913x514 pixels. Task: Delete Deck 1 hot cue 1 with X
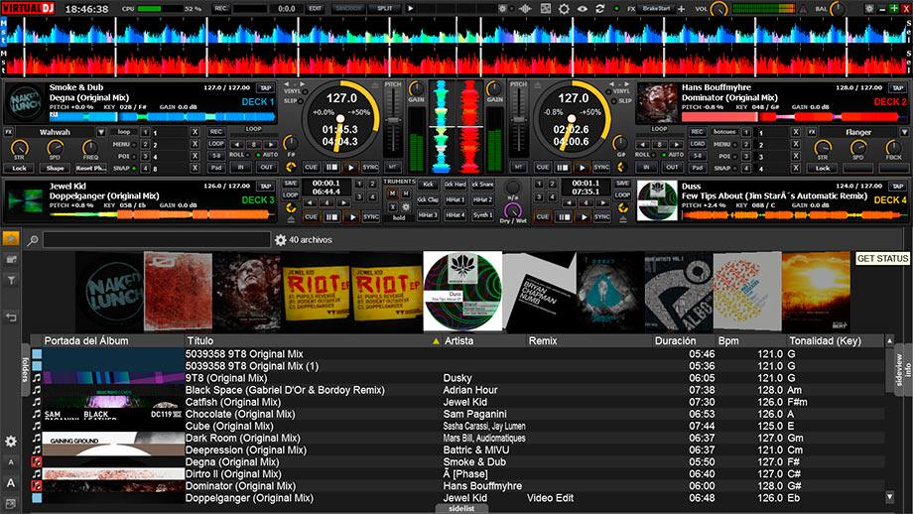(196, 133)
